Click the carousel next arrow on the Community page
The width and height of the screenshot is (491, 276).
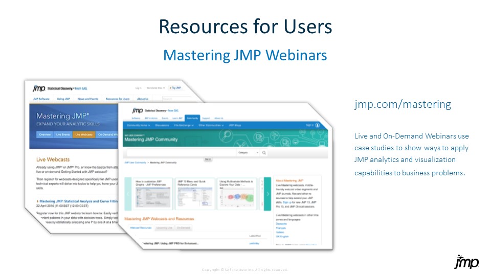click(267, 194)
